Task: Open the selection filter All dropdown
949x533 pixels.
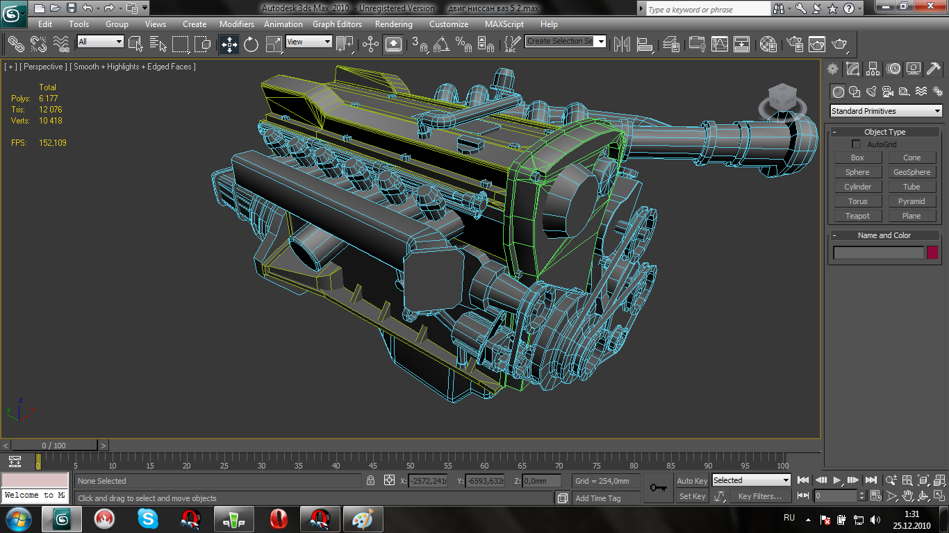Action: [x=100, y=42]
